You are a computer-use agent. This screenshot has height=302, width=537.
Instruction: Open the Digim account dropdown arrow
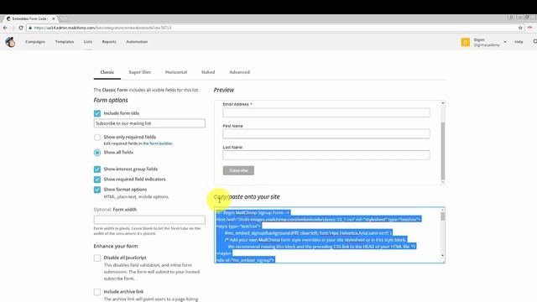pos(505,42)
